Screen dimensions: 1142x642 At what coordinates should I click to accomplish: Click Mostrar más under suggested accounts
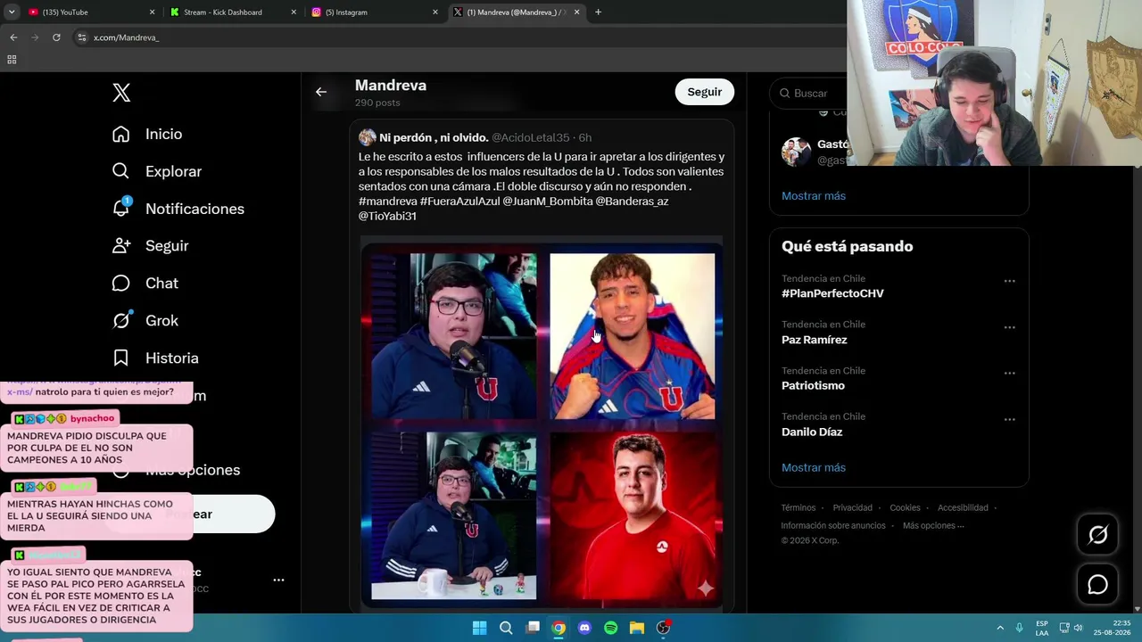[814, 195]
